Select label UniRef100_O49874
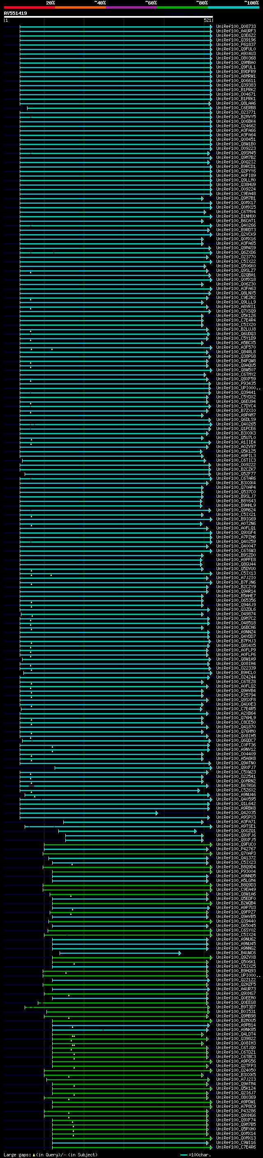The width and height of the screenshot is (263, 1158). (236, 614)
